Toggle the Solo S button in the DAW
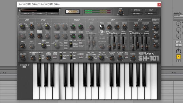The height and width of the screenshot is (103, 183). pos(178,61)
